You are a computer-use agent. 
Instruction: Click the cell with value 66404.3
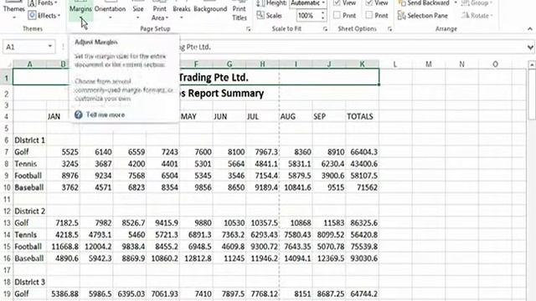363,152
